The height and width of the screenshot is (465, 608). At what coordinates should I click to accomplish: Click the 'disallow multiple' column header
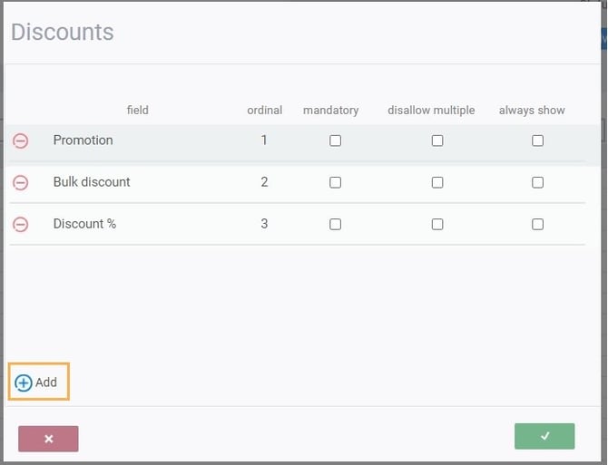point(431,111)
